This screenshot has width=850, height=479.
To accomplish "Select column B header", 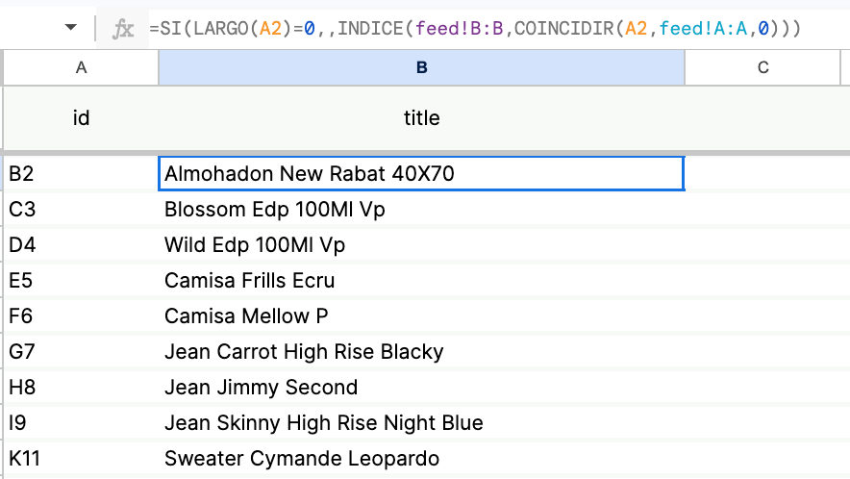I will click(422, 67).
